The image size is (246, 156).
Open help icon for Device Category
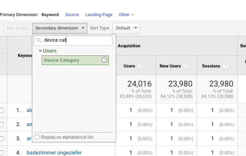[104, 60]
